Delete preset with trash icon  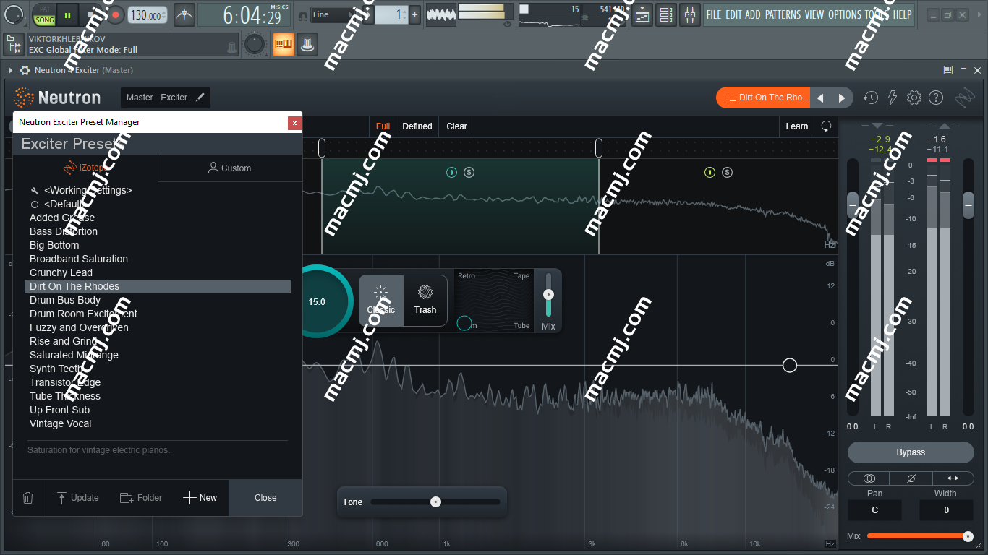tap(28, 497)
